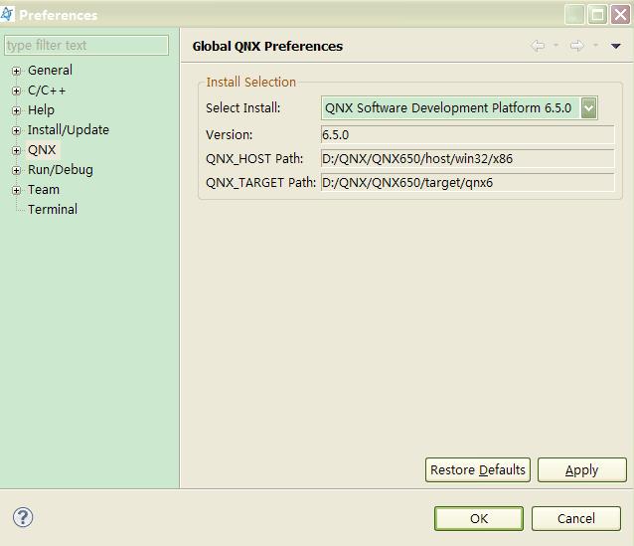Expand the C/C++ preferences node

click(16, 91)
